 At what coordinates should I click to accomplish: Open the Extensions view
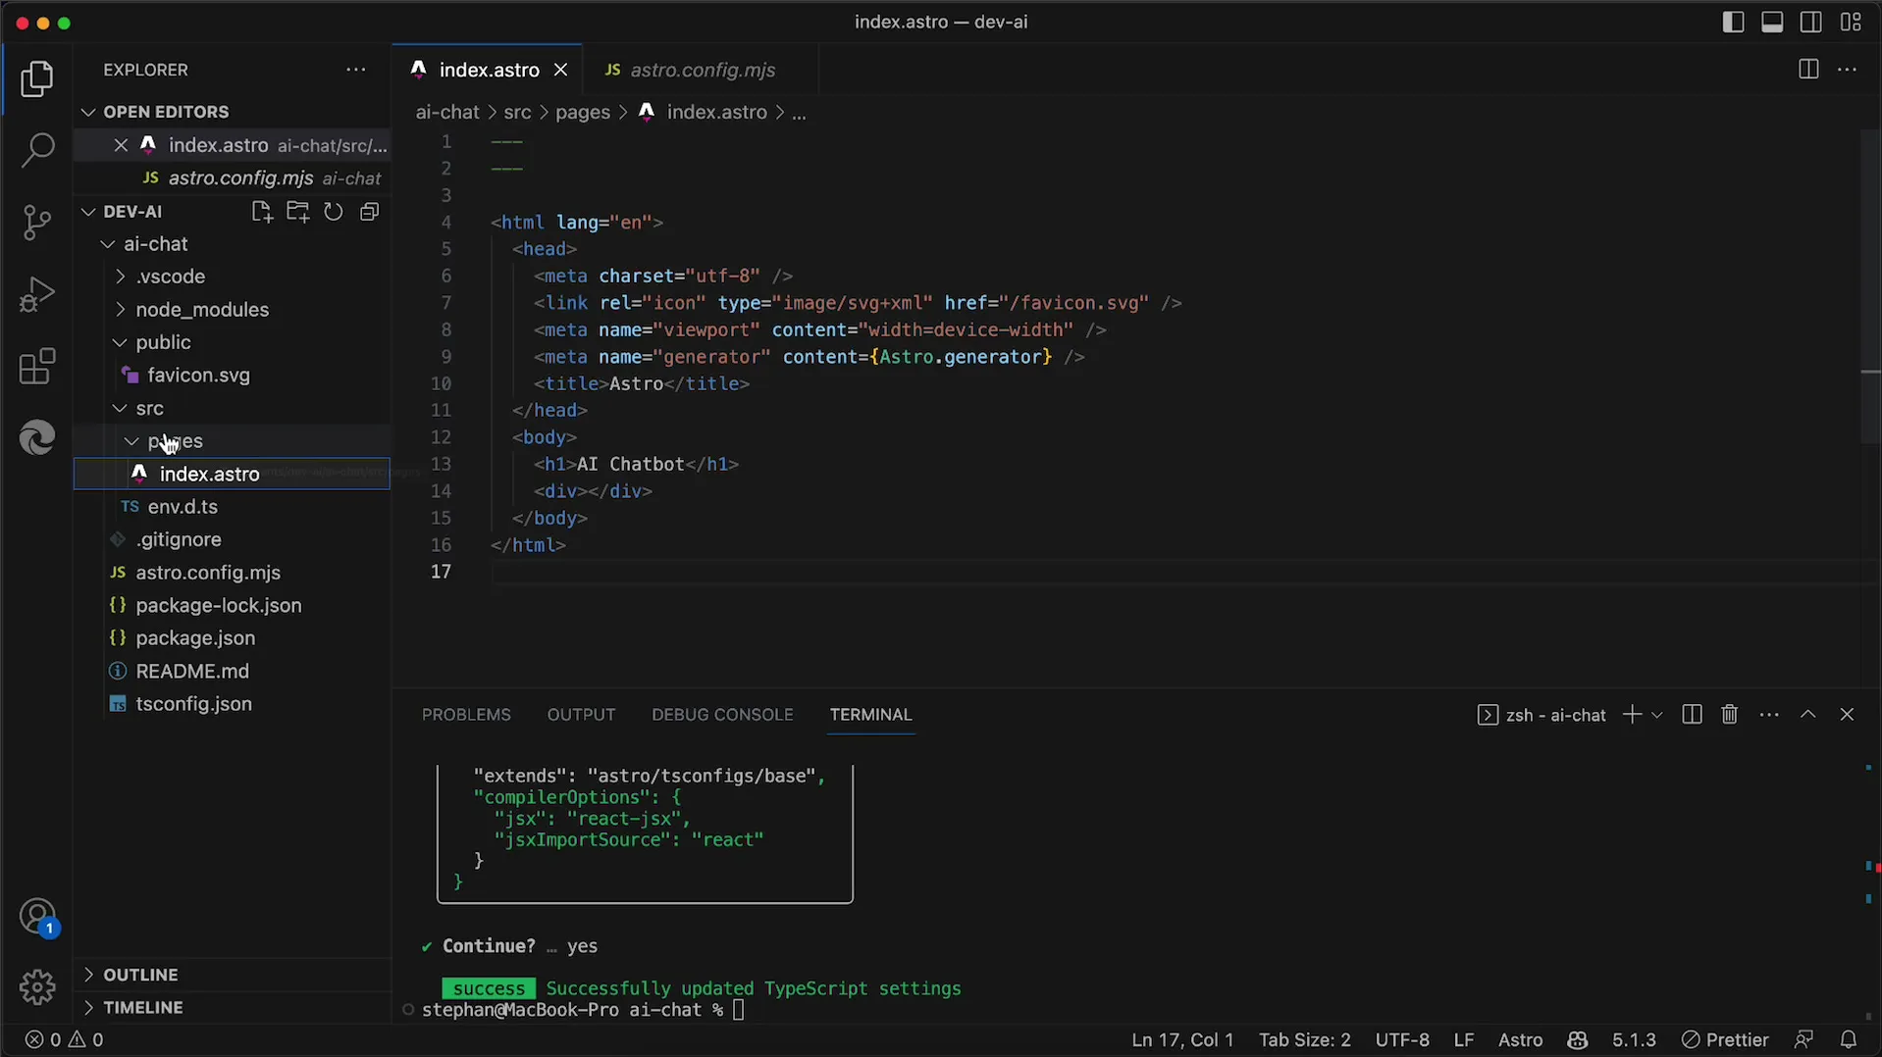pyautogui.click(x=37, y=367)
